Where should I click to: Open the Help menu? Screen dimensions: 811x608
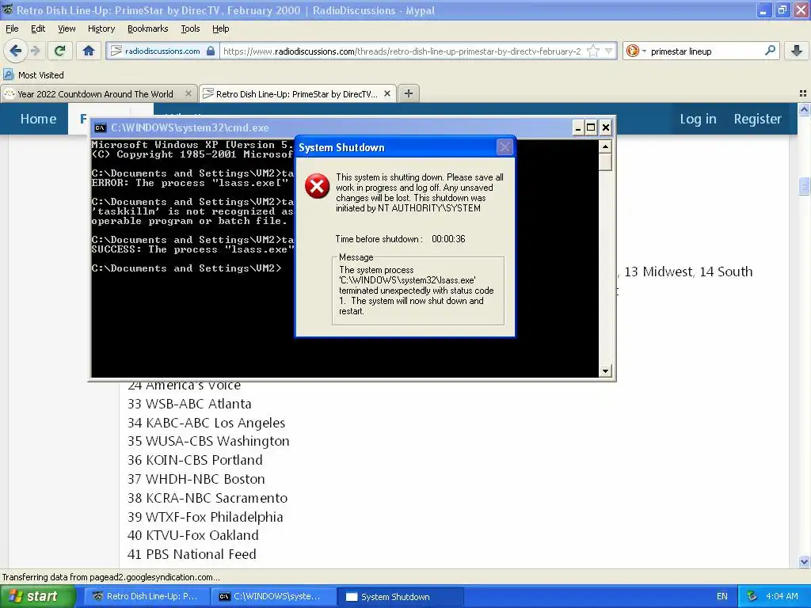220,29
